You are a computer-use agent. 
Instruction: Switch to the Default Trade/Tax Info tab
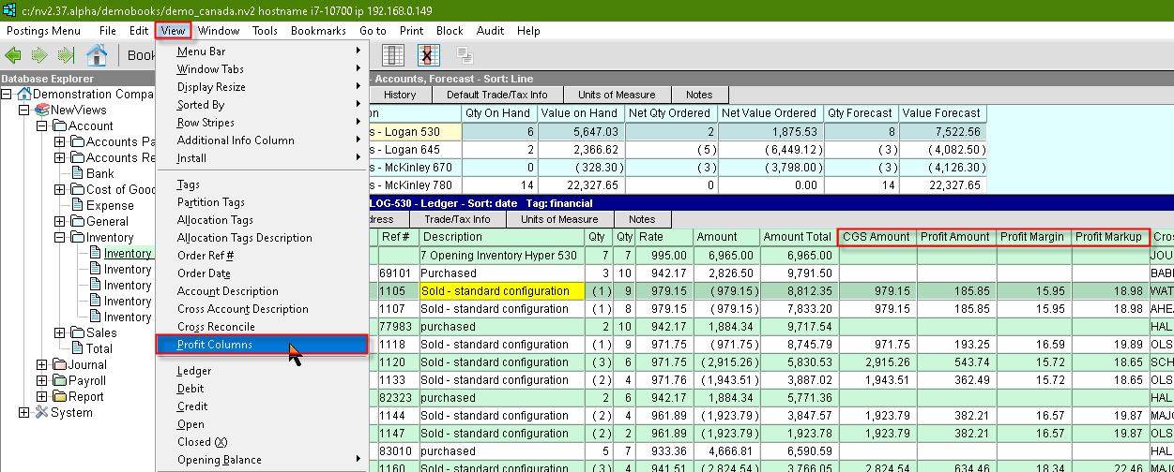[x=496, y=95]
